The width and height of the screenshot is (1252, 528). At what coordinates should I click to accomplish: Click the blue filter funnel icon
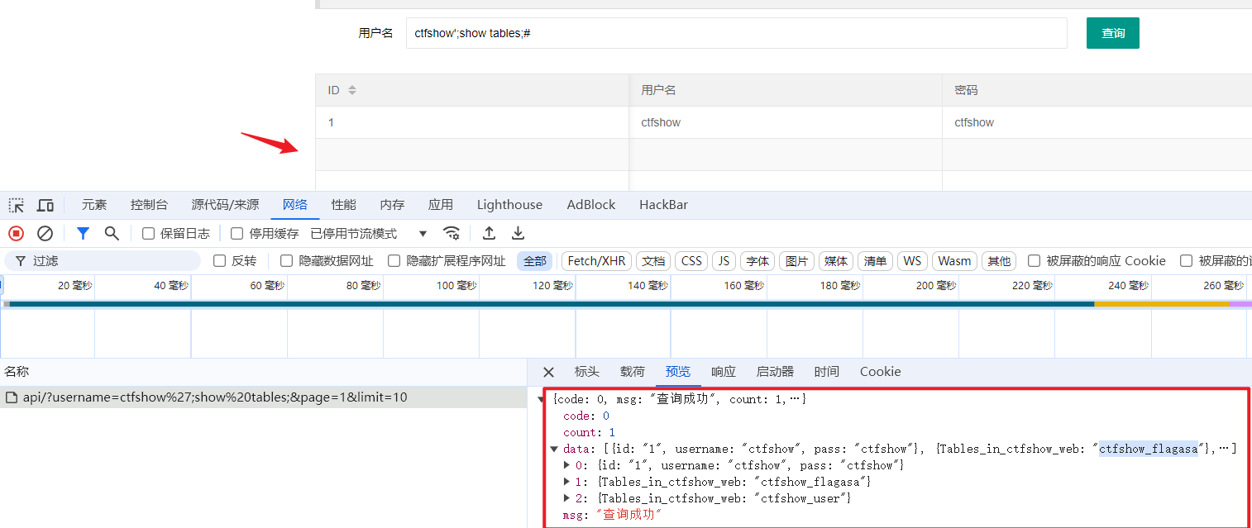83,234
